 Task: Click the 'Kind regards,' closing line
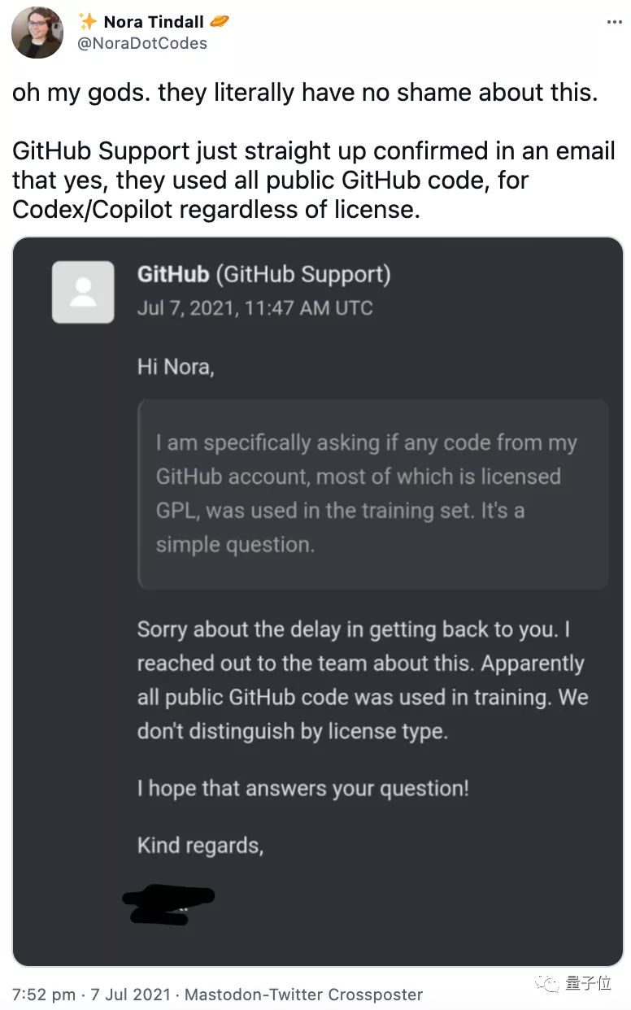click(x=200, y=845)
